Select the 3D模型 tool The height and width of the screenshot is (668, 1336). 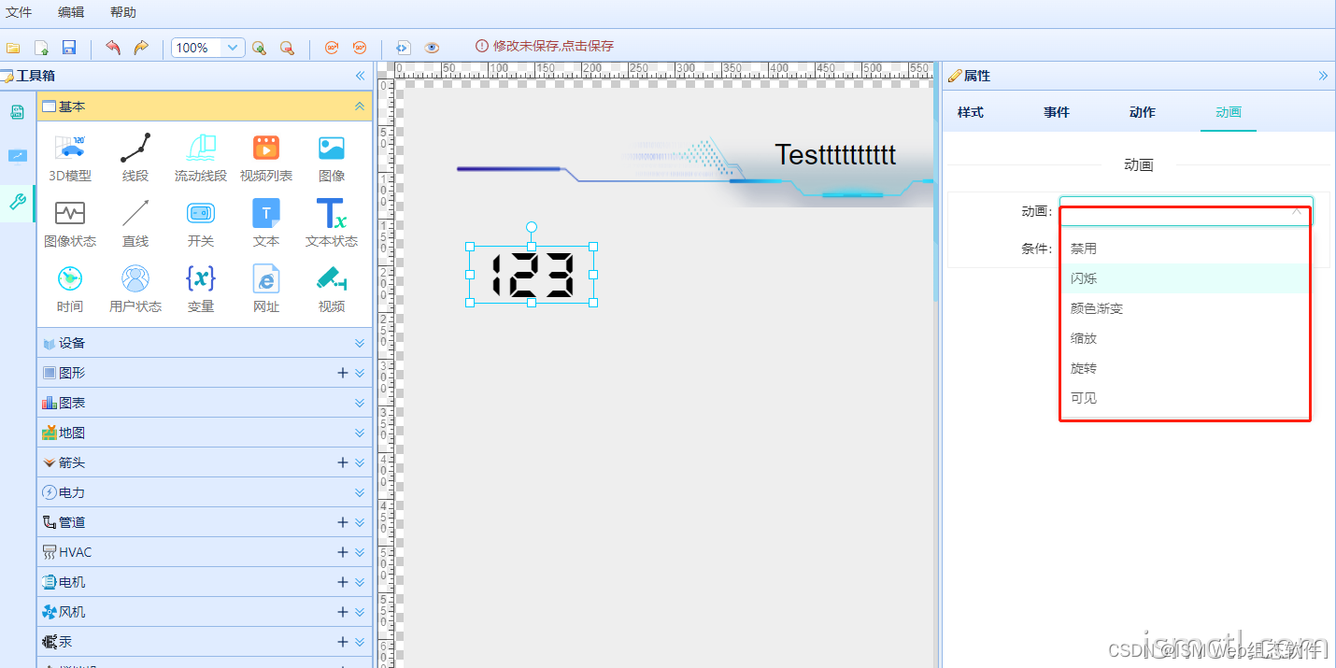(70, 157)
